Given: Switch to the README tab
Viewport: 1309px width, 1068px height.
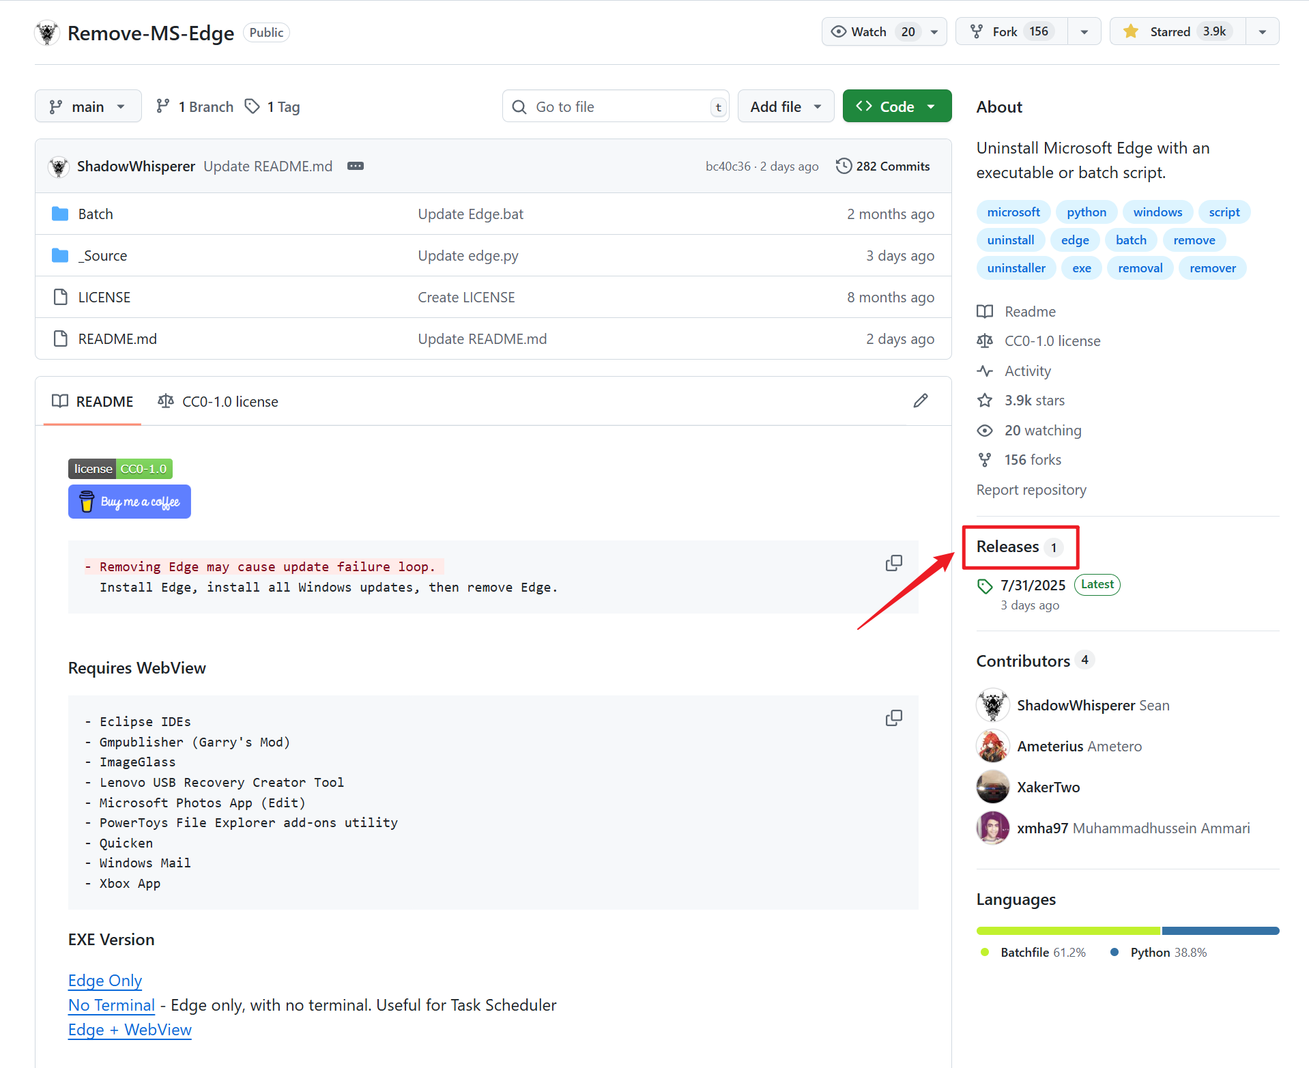Looking at the screenshot, I should pyautogui.click(x=92, y=401).
